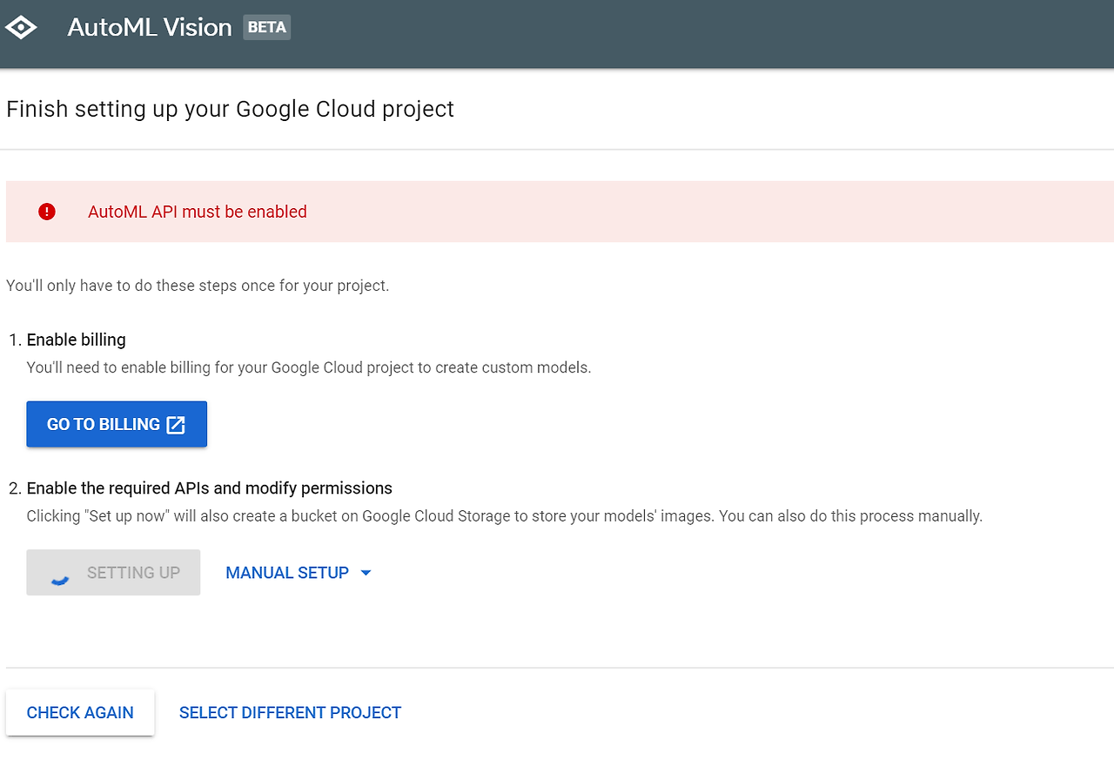The height and width of the screenshot is (767, 1114).
Task: Open the MANUAL SETUP options
Action: click(287, 573)
